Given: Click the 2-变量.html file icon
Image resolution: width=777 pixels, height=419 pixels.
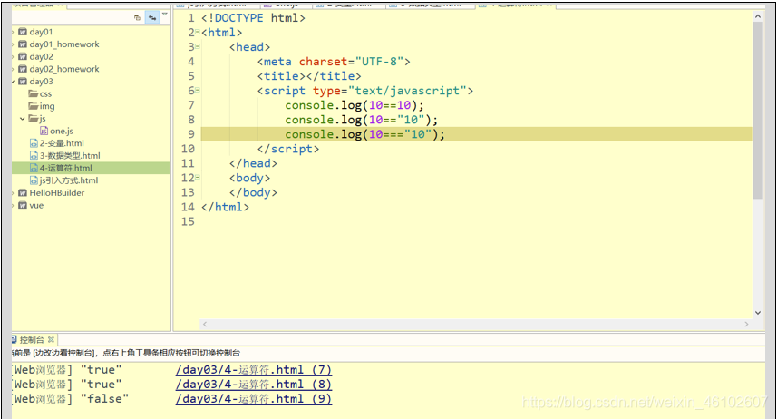Looking at the screenshot, I should [x=34, y=143].
